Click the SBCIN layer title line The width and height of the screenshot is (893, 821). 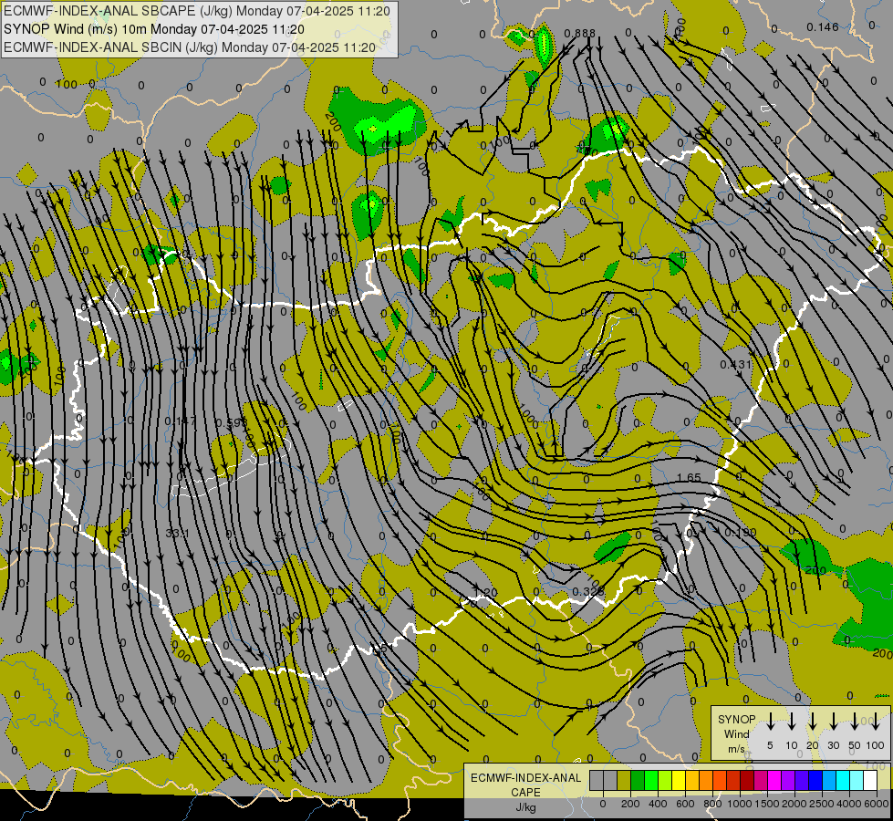190,47
